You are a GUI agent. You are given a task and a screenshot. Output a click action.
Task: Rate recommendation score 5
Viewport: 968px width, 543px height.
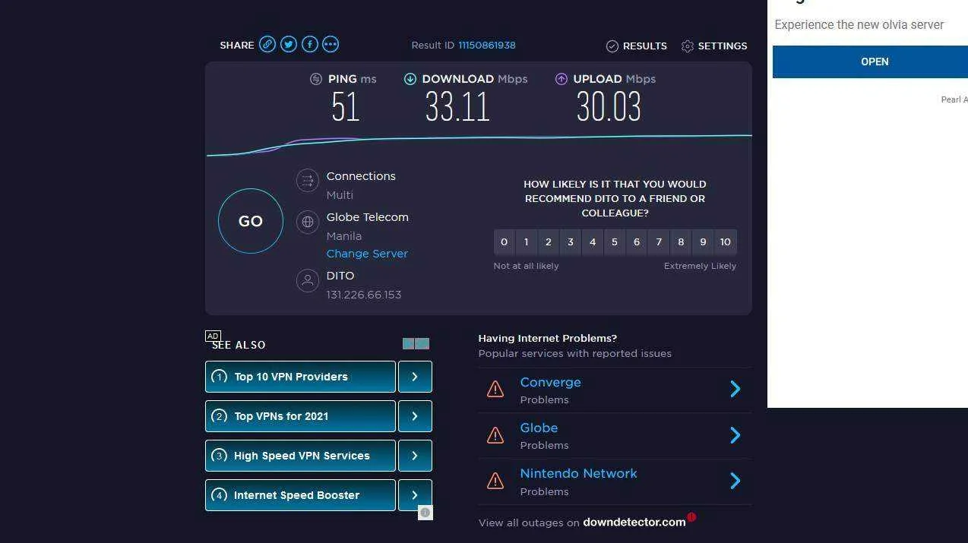click(615, 242)
